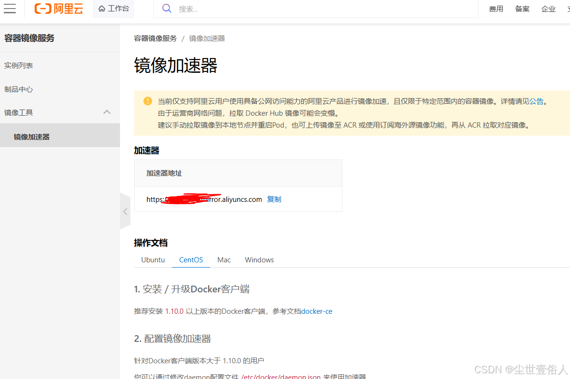570x379 pixels.
Task: Focus the 搜索 search field
Action: pos(316,9)
